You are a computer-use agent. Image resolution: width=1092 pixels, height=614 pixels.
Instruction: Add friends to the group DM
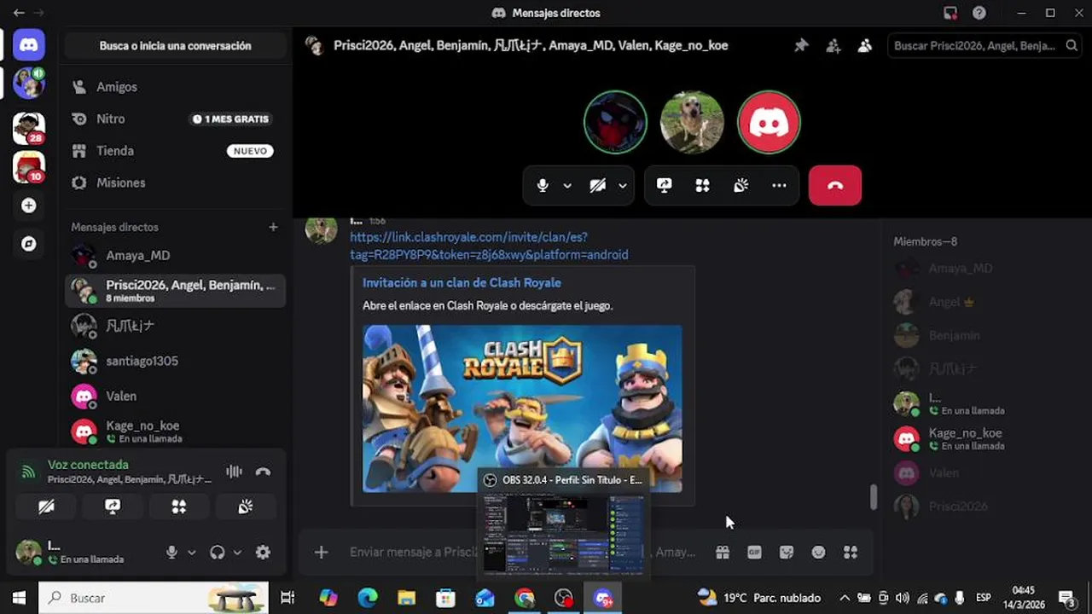point(834,46)
